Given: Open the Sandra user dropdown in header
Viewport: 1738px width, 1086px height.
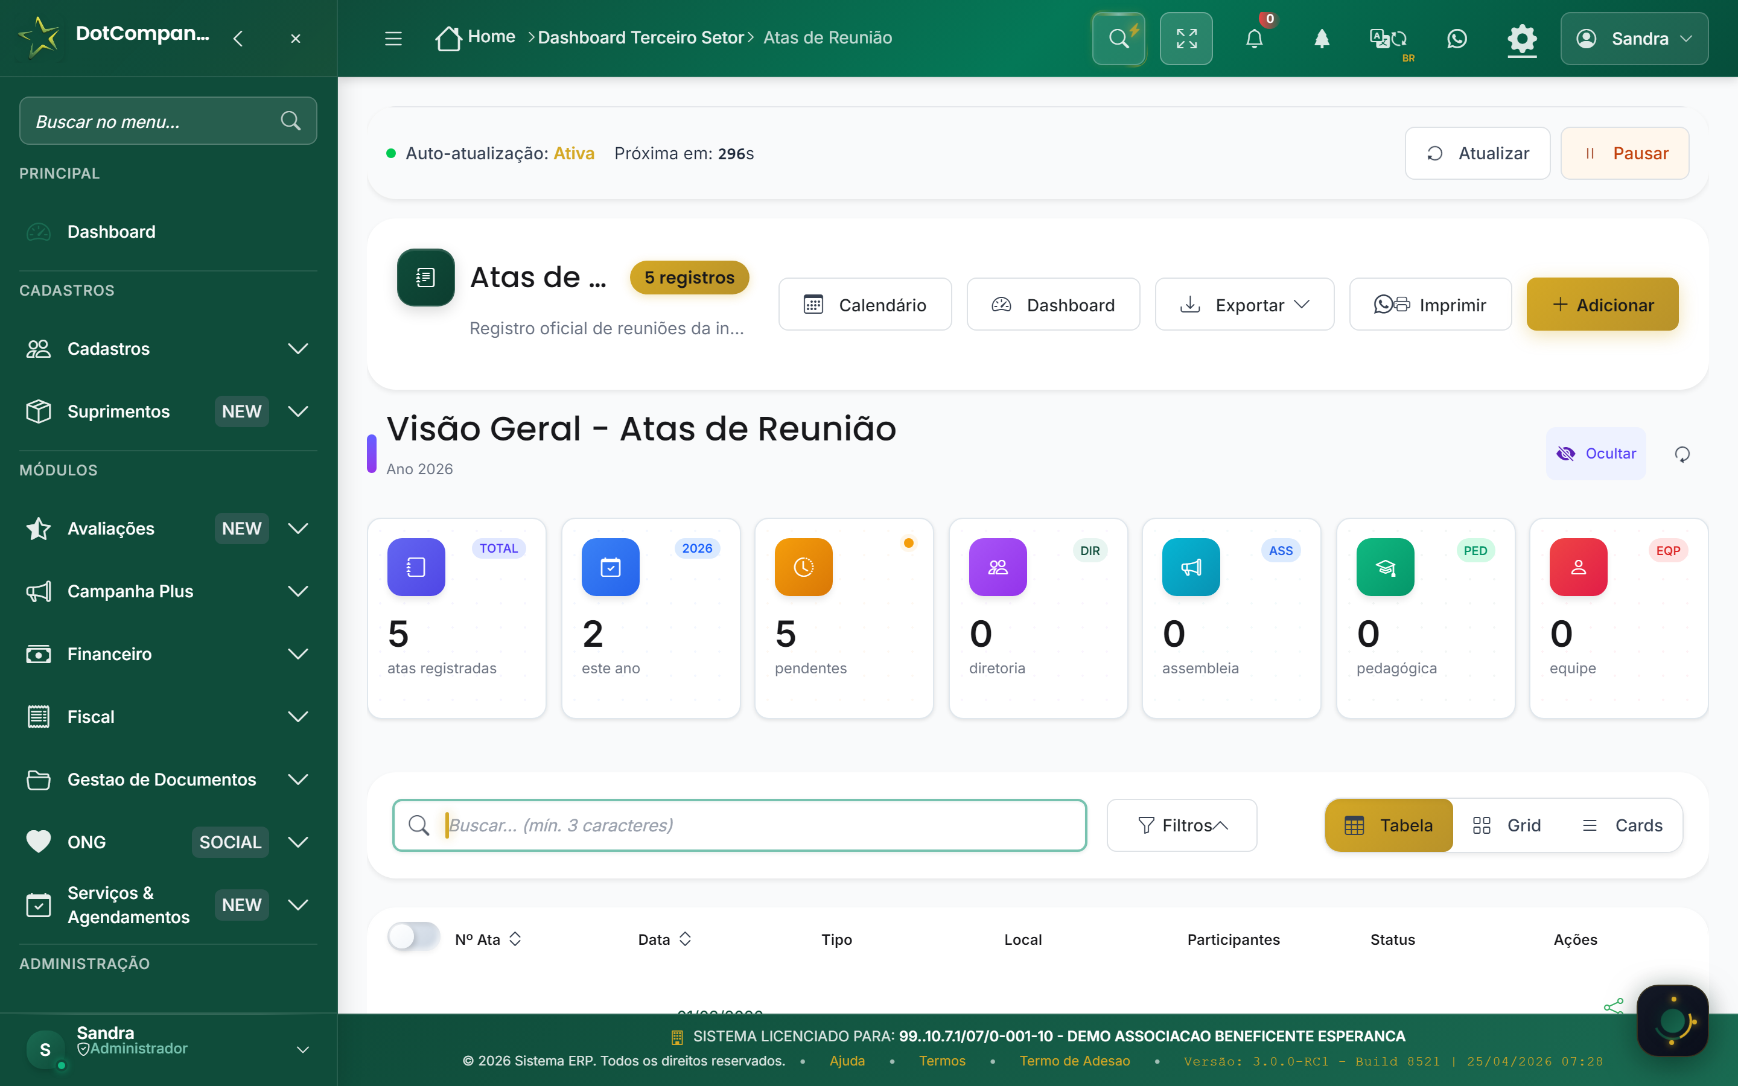Looking at the screenshot, I should [x=1634, y=38].
